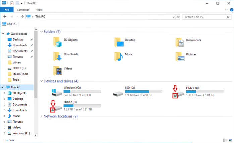This screenshot has width=234, height=143.
Task: Open the Videos folder in main pane
Action: pyautogui.click(x=58, y=70)
